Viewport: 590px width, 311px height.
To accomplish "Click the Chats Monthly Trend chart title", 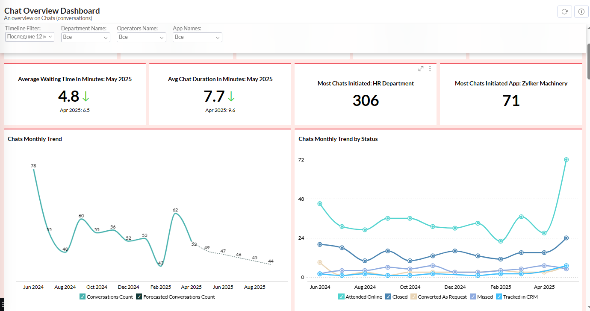I will (35, 139).
